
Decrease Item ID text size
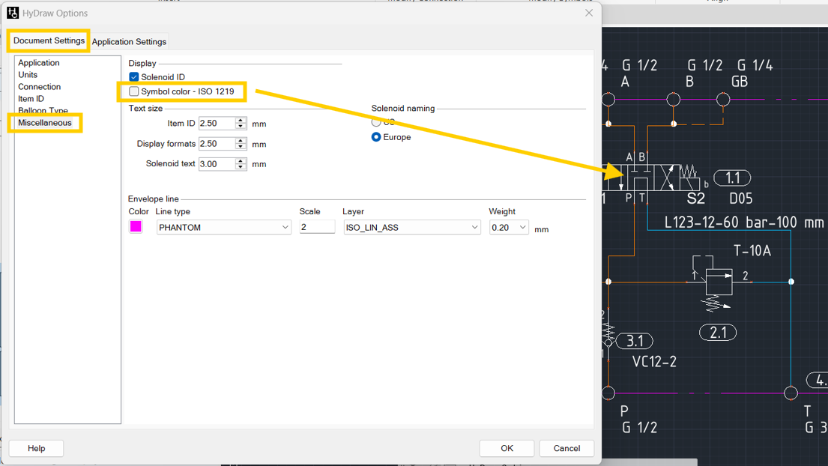241,127
